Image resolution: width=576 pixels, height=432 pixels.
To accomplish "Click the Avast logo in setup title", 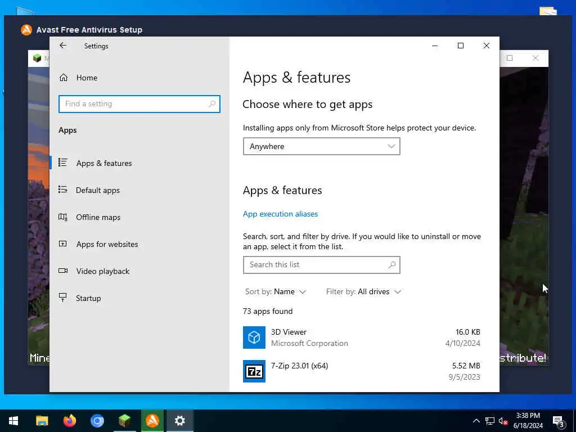I will click(x=26, y=30).
